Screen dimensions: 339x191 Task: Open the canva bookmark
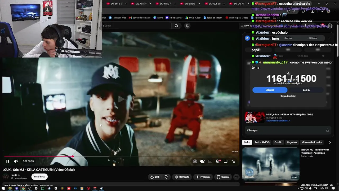point(158,18)
